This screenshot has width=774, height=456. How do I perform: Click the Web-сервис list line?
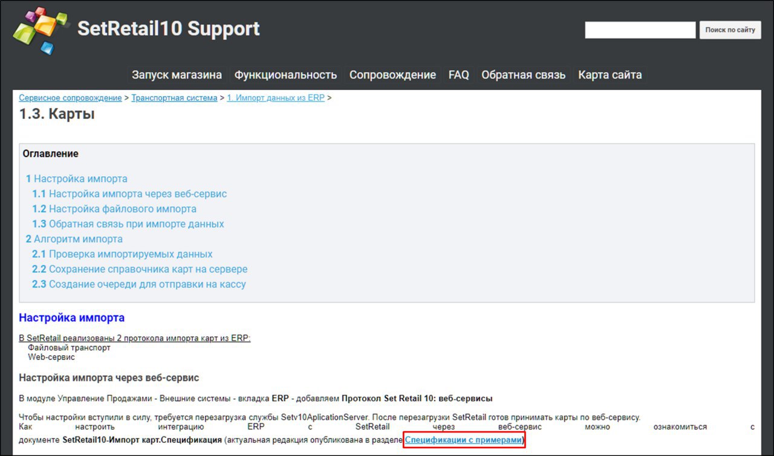[x=51, y=357]
